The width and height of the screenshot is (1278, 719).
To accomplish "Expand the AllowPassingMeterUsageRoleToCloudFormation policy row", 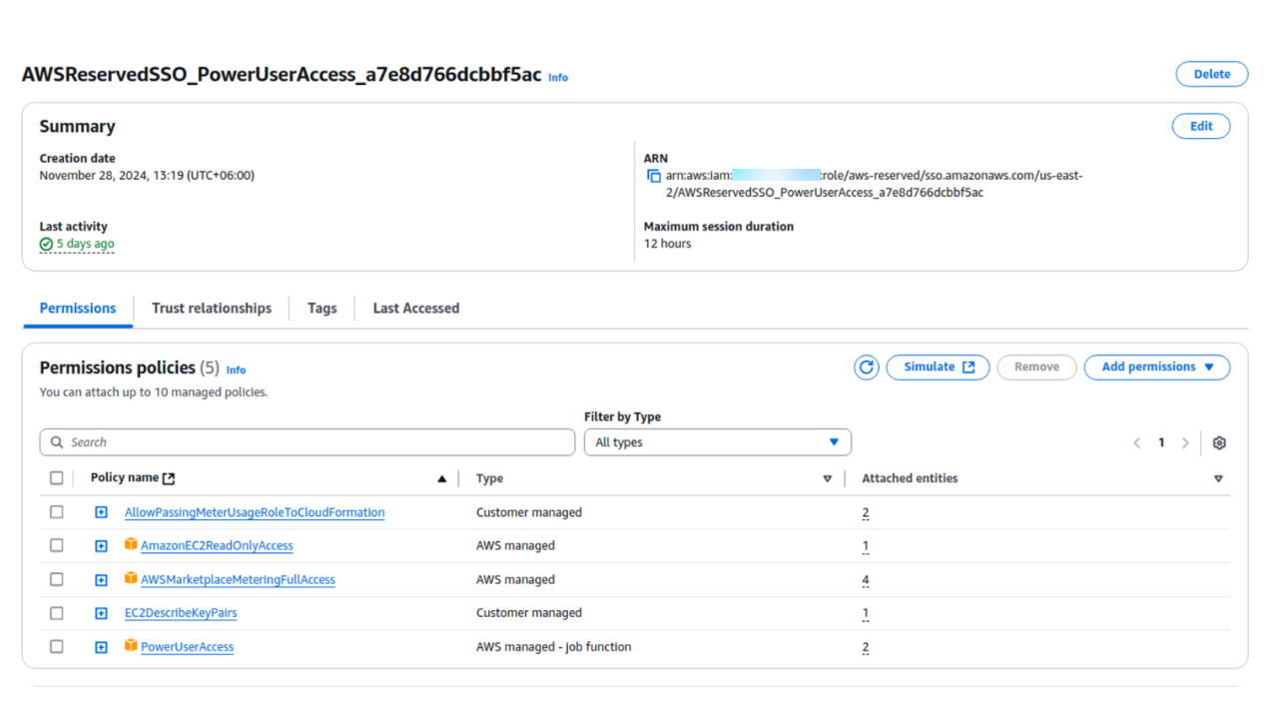I will 101,512.
